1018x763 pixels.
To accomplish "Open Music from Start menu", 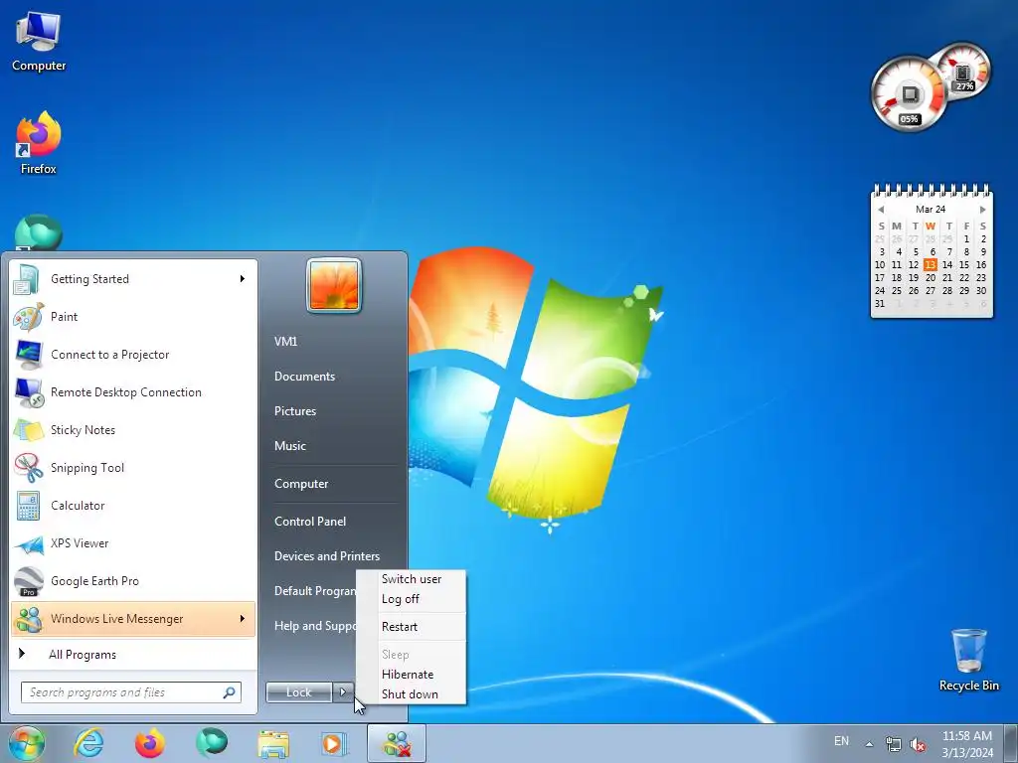I will click(290, 446).
